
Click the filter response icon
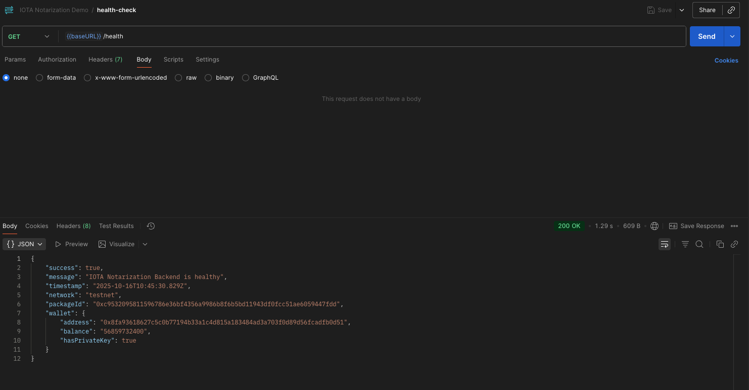pyautogui.click(x=685, y=244)
